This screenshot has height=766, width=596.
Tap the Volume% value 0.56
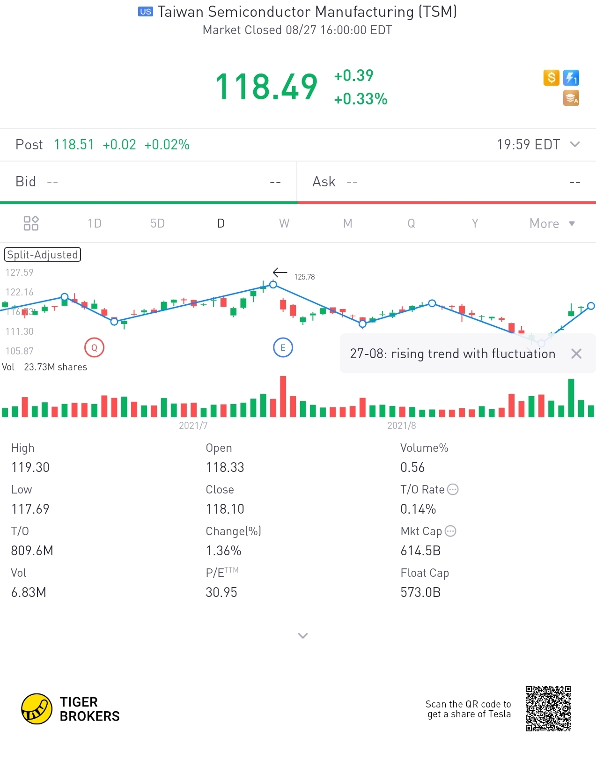pos(412,467)
